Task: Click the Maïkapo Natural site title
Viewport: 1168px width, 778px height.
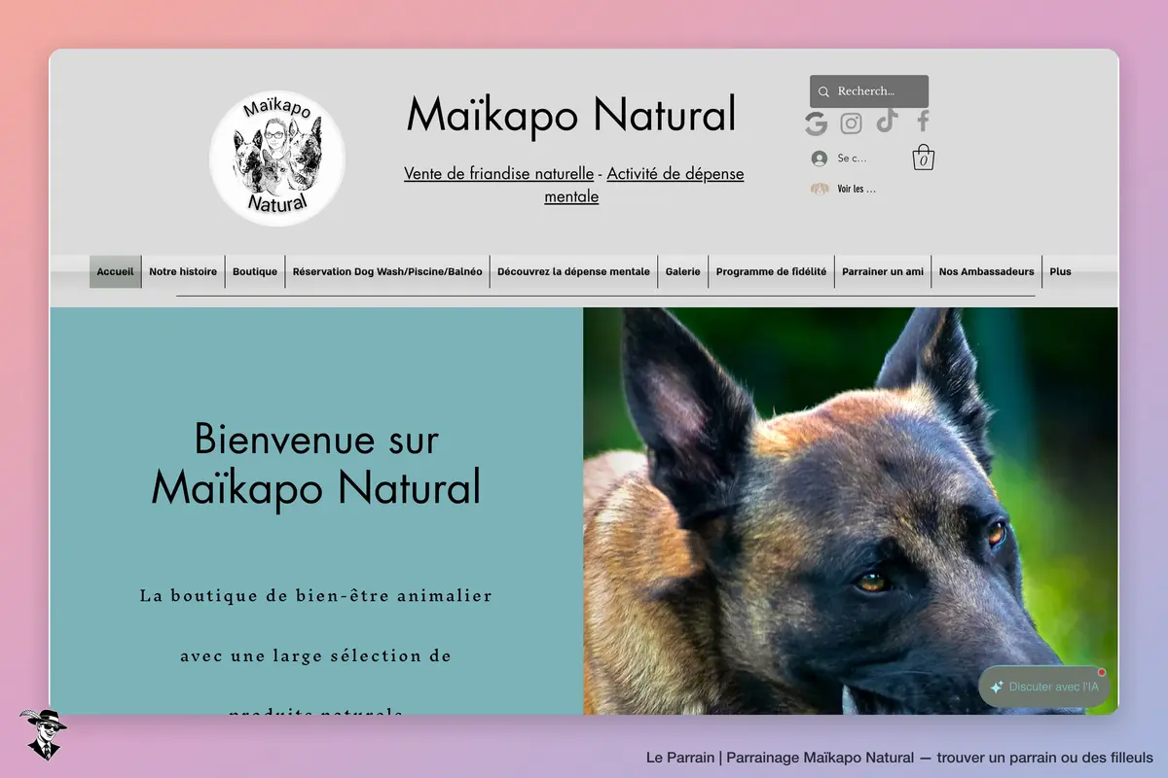Action: (571, 114)
